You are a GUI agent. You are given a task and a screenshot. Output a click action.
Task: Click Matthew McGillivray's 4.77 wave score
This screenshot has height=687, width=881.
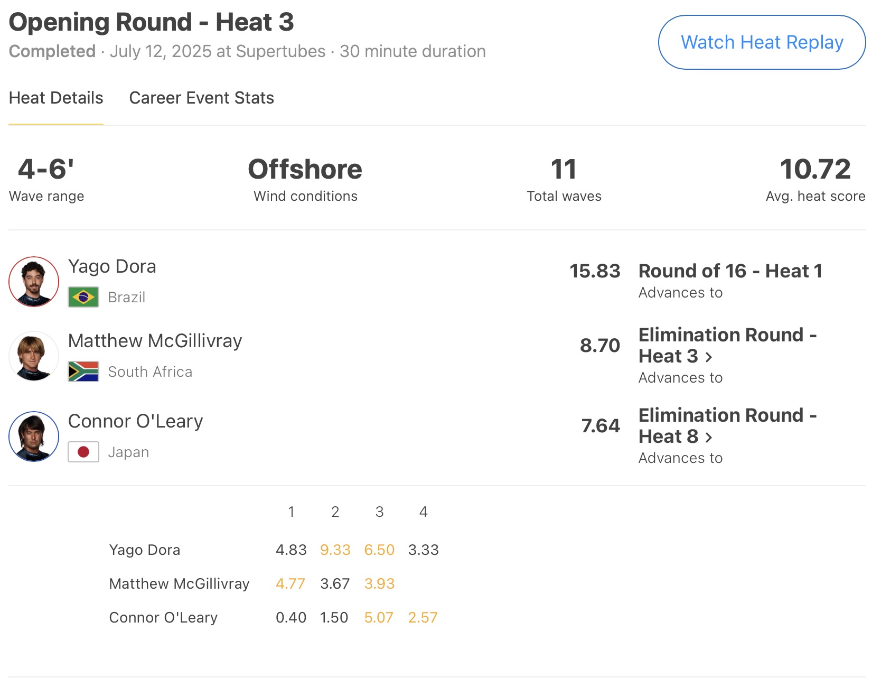[x=290, y=584]
